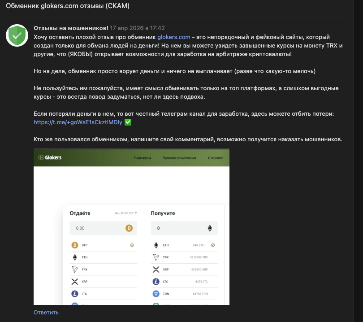Click Ответить to reply to the post
363x322 pixels.
click(x=46, y=313)
